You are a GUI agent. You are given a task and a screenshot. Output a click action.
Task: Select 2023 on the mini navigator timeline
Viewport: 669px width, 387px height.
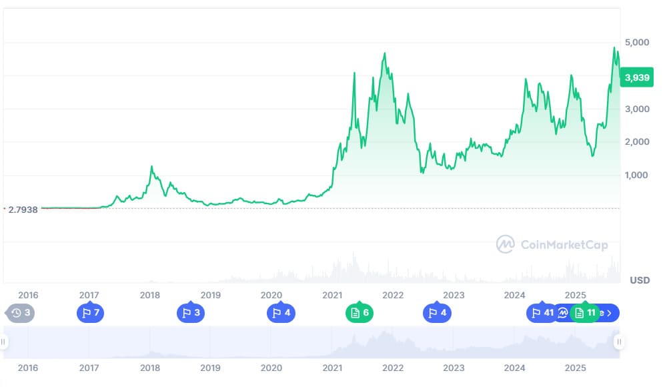(x=454, y=368)
